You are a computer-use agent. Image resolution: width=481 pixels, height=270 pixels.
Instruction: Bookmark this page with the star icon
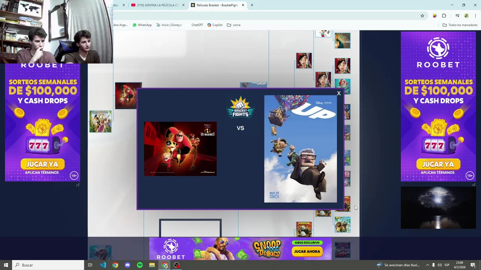click(422, 16)
